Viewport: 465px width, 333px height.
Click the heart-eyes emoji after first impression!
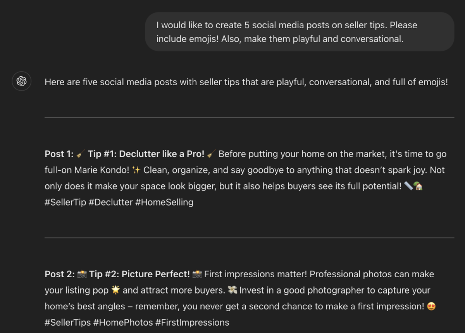pyautogui.click(x=431, y=306)
